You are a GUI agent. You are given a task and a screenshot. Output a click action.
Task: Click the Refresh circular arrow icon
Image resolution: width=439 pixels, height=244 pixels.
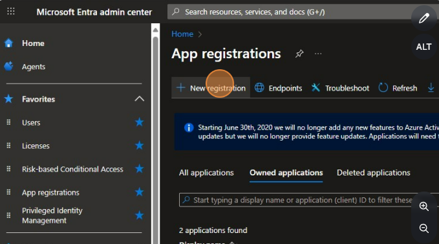click(383, 87)
